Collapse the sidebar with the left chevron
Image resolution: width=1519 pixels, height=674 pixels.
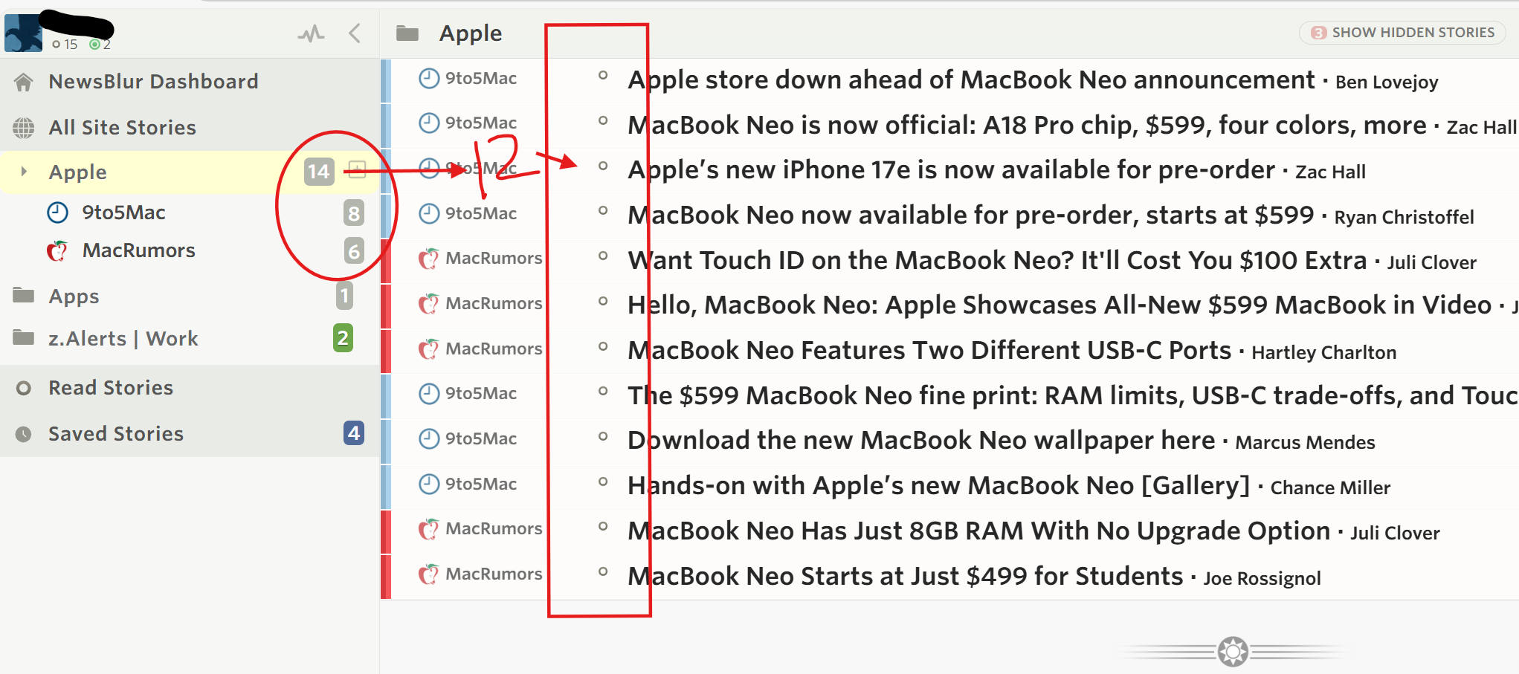coord(355,33)
